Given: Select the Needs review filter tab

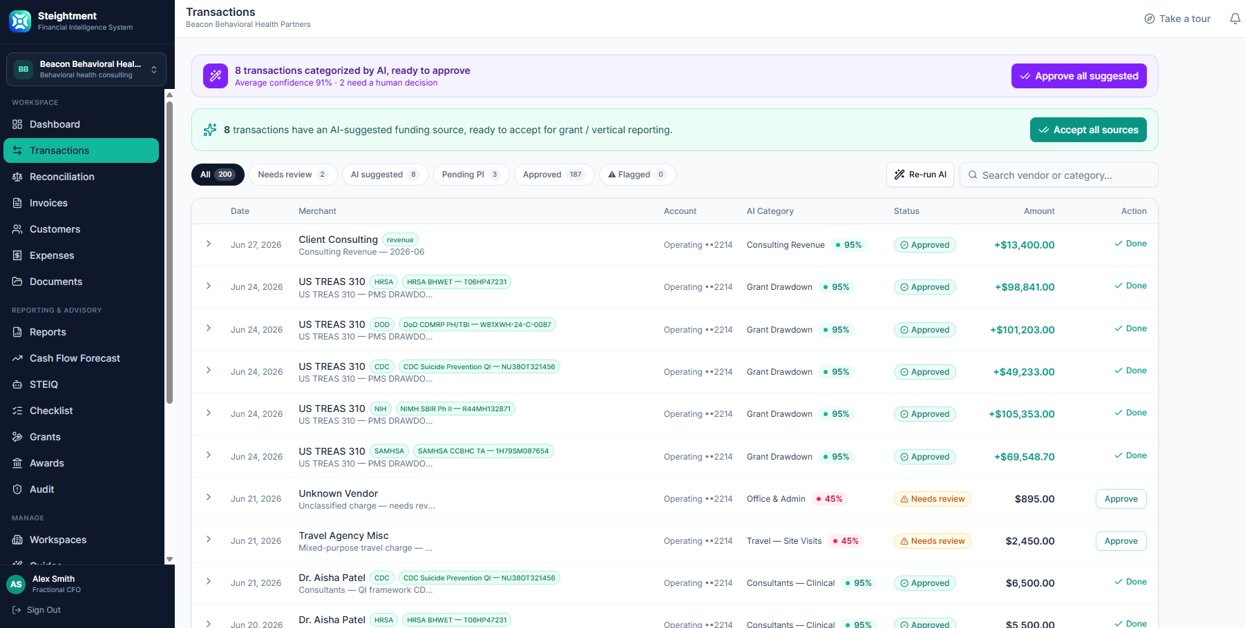Looking at the screenshot, I should [293, 175].
